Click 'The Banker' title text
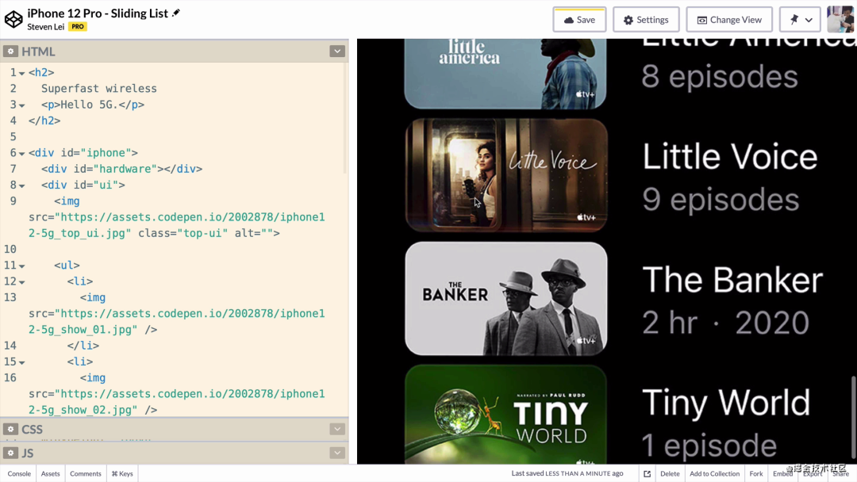857x482 pixels. (x=732, y=280)
